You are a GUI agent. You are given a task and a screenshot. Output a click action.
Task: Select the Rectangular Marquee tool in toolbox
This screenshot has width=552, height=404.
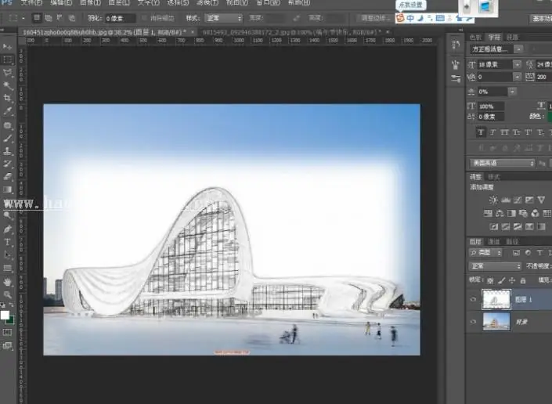[x=7, y=60]
